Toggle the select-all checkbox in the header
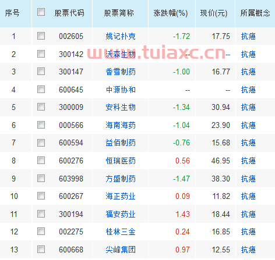The width and height of the screenshot is (275, 260). tap(41, 12)
